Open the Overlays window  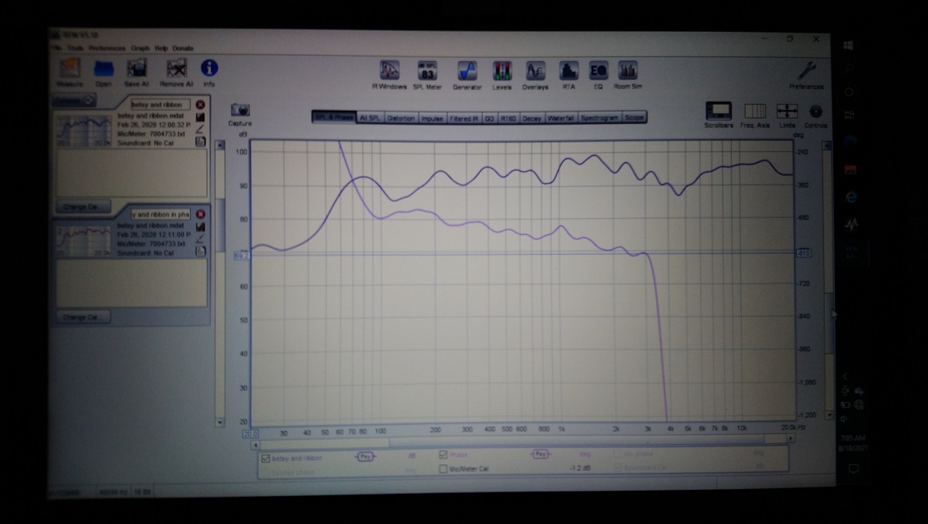(535, 75)
